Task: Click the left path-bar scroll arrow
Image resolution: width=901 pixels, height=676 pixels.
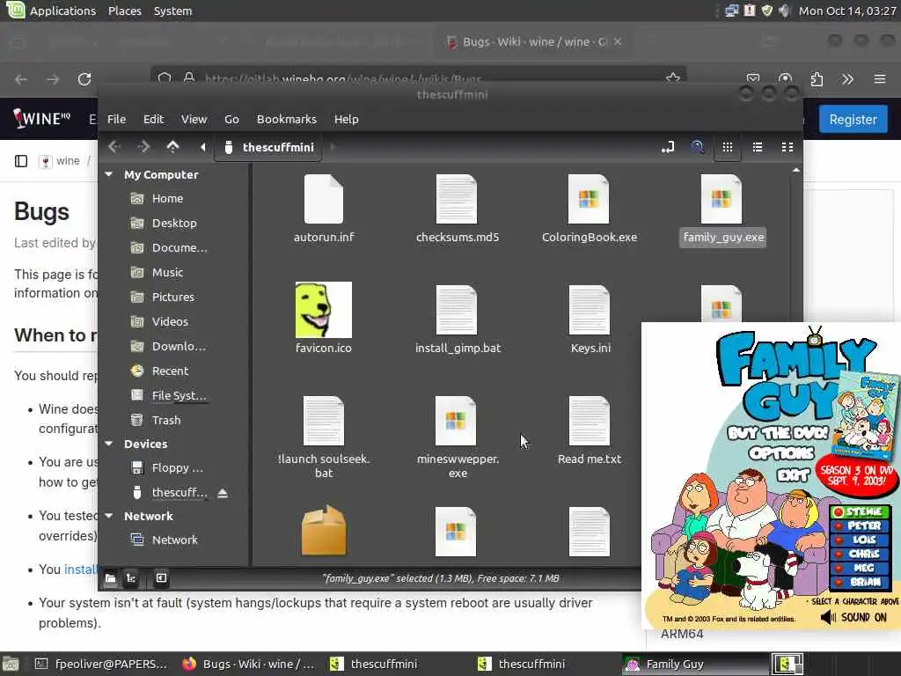Action: [203, 147]
